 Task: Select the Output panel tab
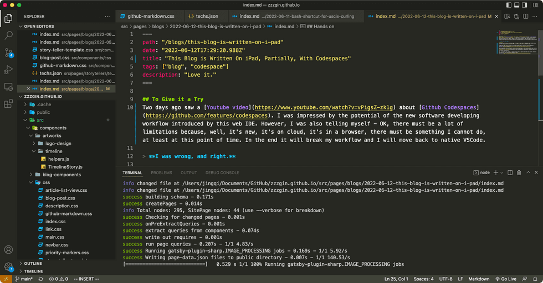coord(188,173)
